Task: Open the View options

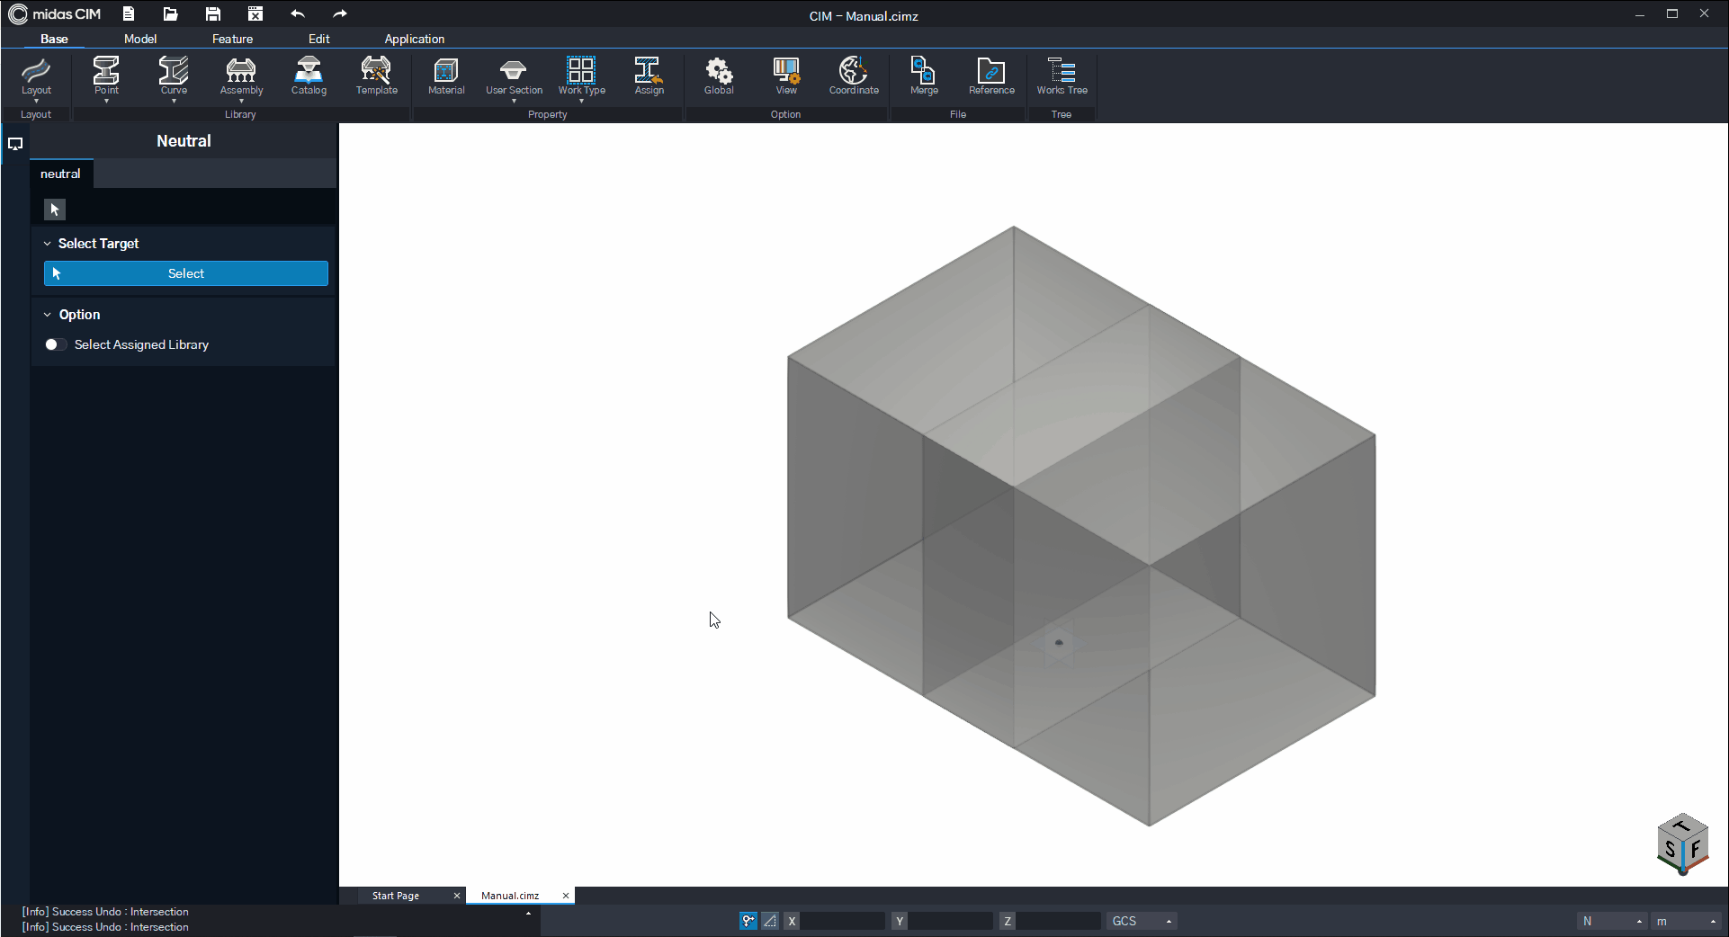Action: tap(786, 76)
